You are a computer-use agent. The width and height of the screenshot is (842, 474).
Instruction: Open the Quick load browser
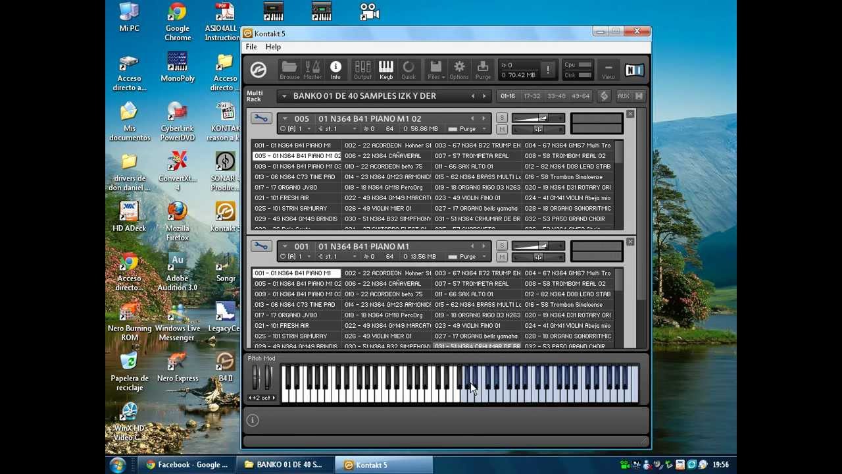(409, 70)
